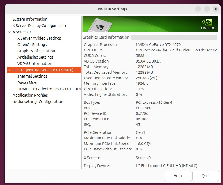Click PCI Device ID value 0x2786

point(142,113)
